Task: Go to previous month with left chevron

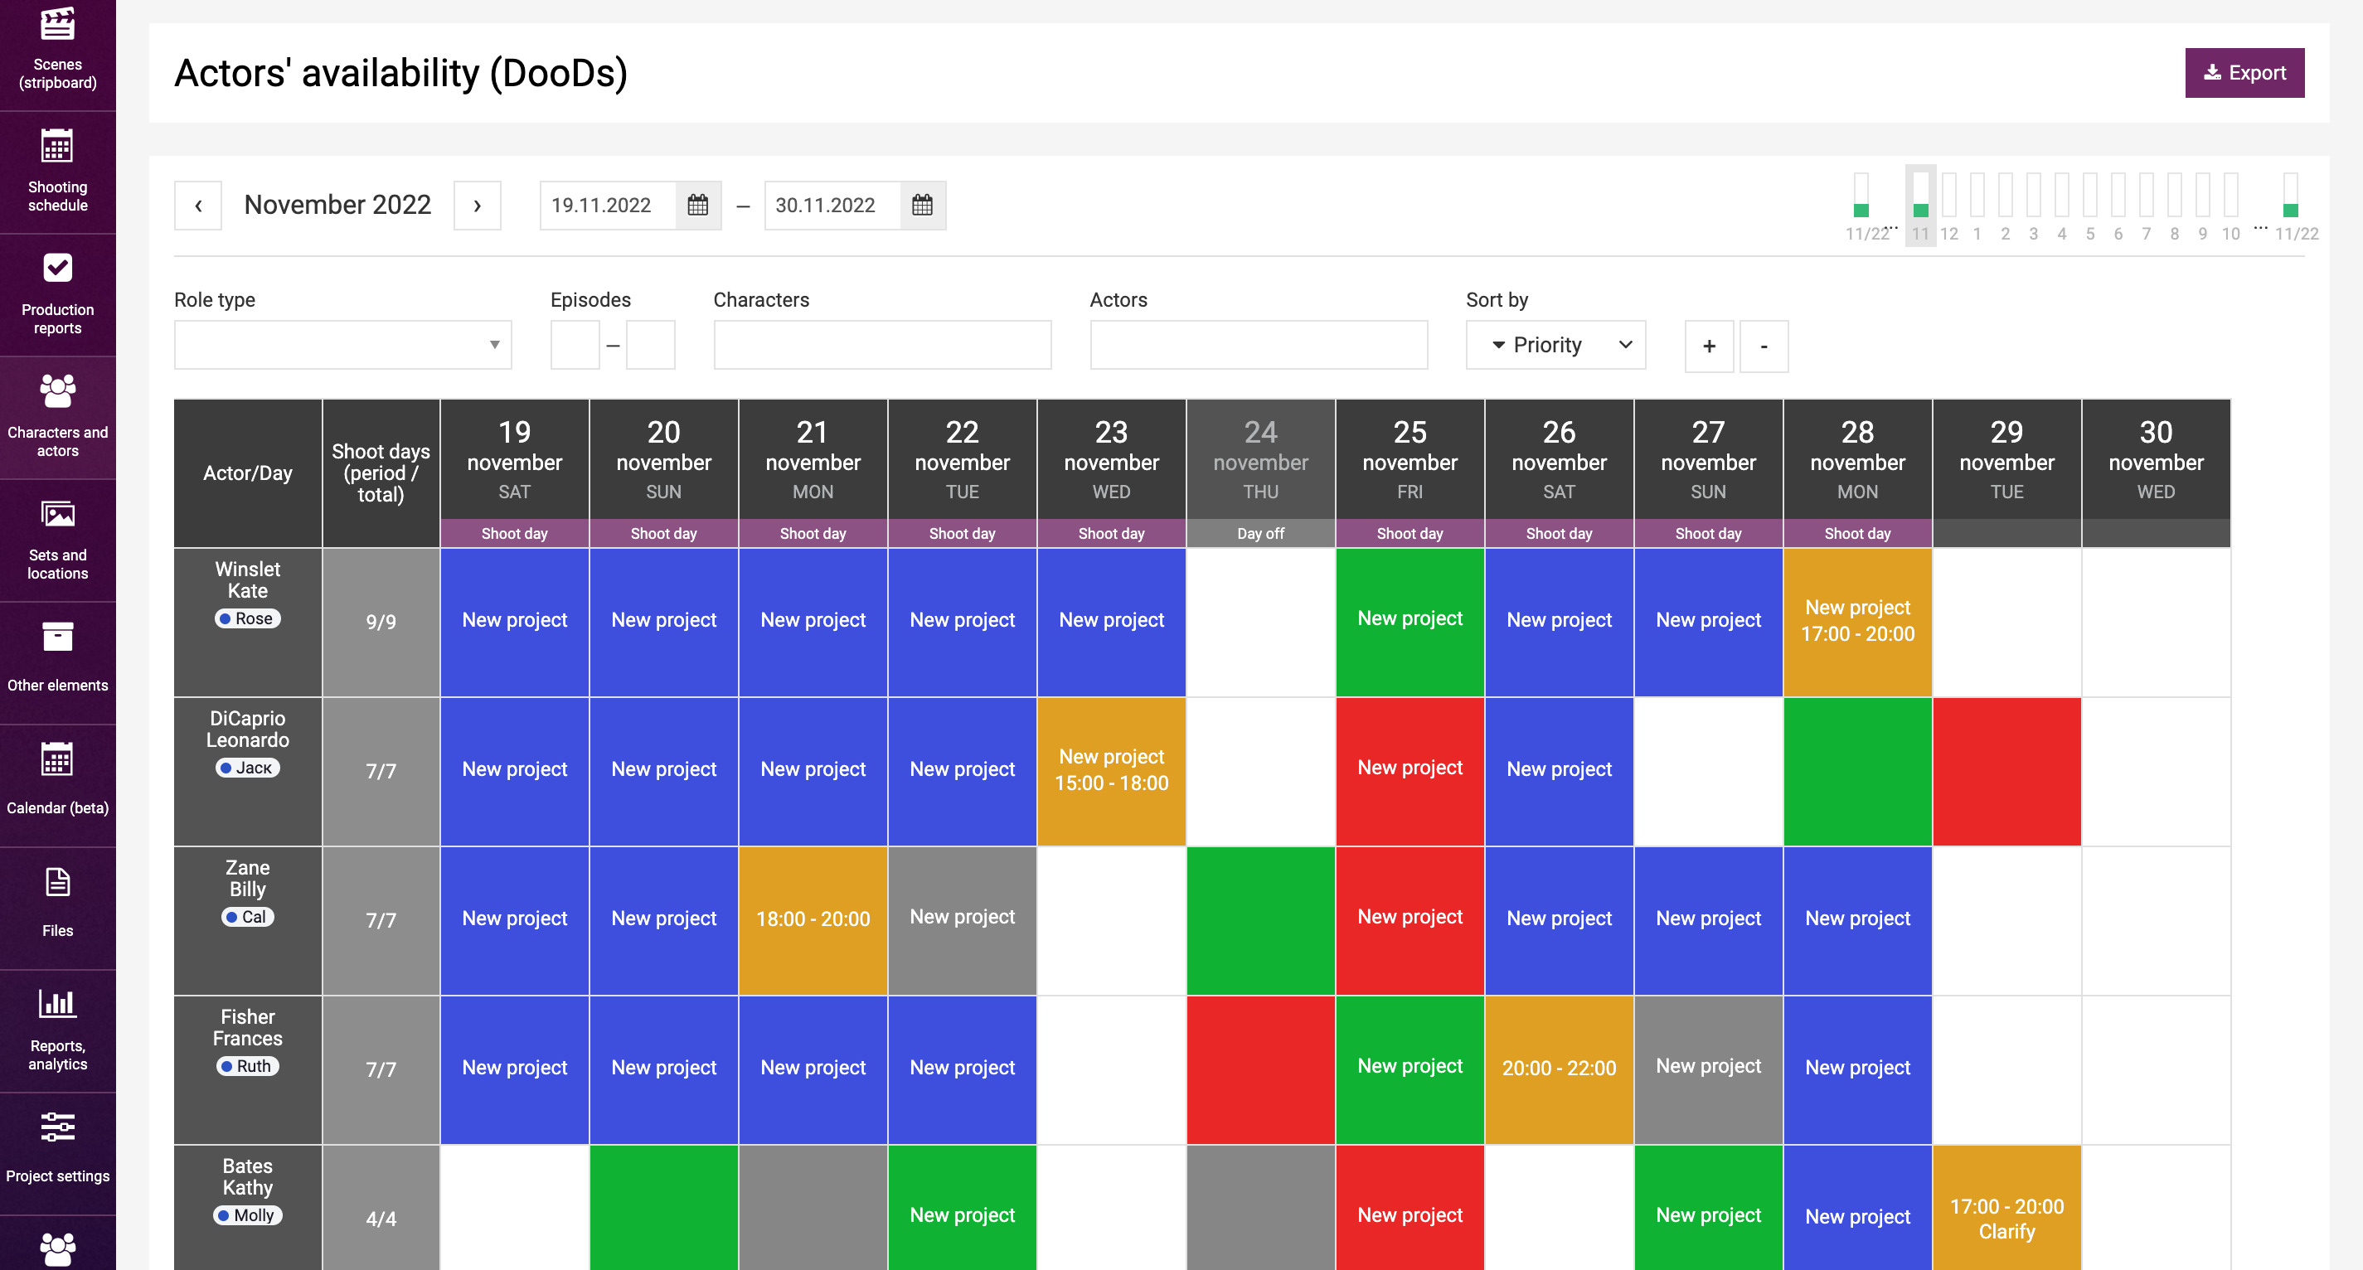Action: click(x=198, y=206)
